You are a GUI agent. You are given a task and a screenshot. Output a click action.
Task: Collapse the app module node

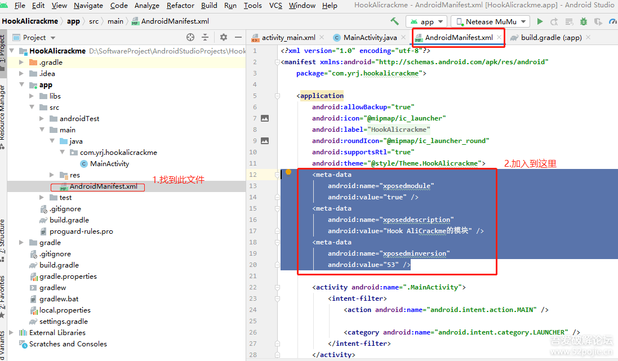[x=21, y=84]
